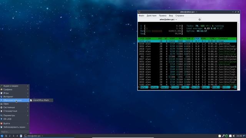Open the file manager launcher on the panel
Image resolution: width=246 pixels, height=138 pixels.
pos(21,136)
